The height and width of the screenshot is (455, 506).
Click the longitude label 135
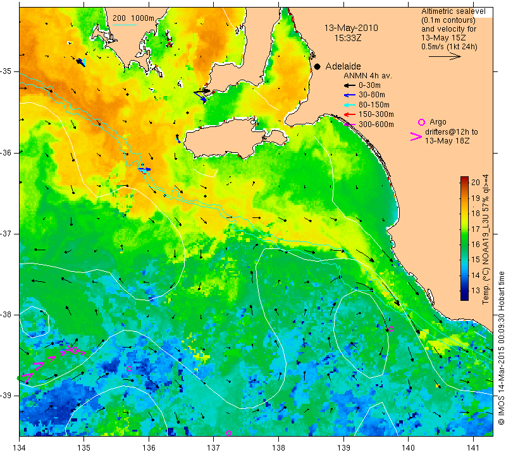(84, 448)
